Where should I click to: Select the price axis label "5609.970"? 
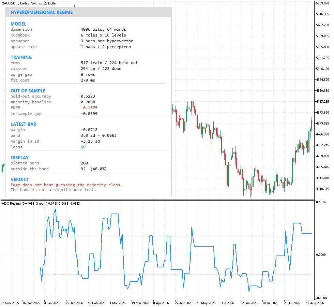click(x=322, y=3)
